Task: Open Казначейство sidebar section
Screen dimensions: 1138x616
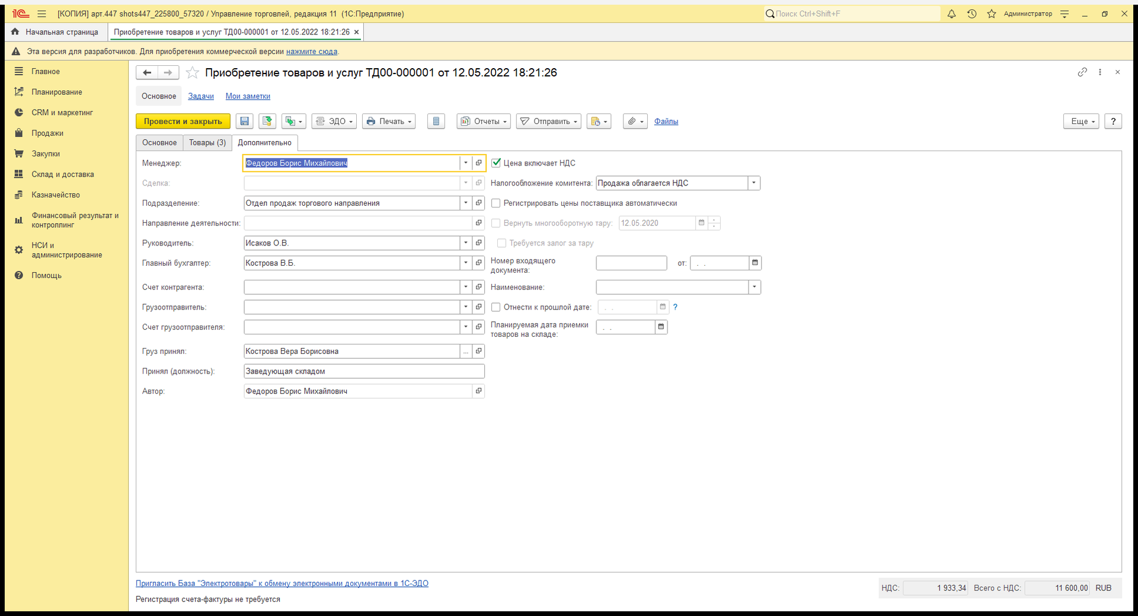Action: pyautogui.click(x=56, y=195)
